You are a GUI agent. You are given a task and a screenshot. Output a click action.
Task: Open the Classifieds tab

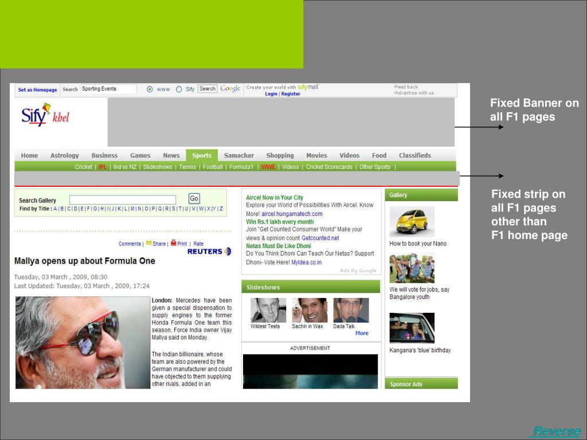click(415, 155)
